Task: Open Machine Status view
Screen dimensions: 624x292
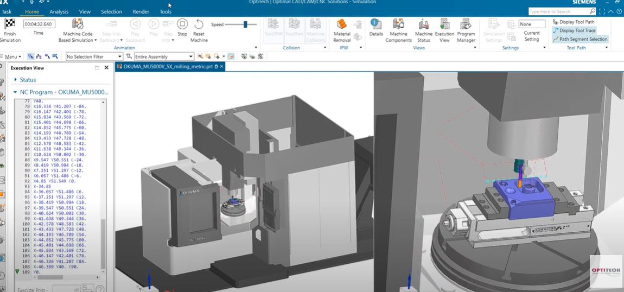Action: coord(423,24)
